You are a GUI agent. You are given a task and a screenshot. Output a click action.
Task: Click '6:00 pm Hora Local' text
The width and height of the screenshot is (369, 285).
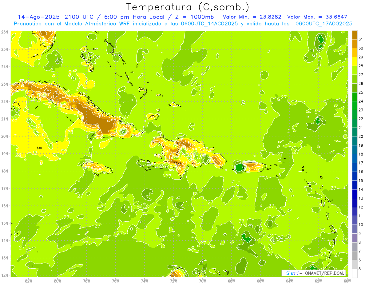pyautogui.click(x=134, y=17)
